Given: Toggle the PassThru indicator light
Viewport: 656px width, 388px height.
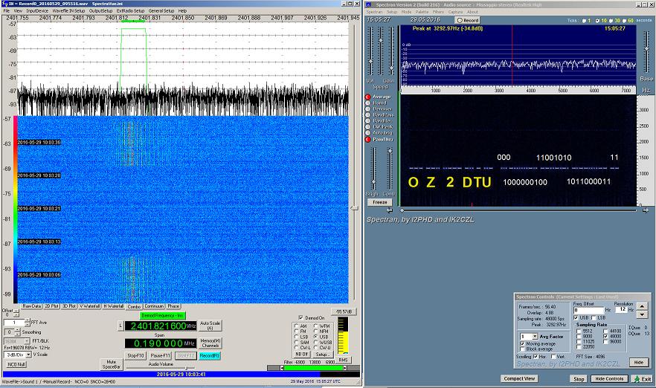Looking at the screenshot, I should 367,139.
